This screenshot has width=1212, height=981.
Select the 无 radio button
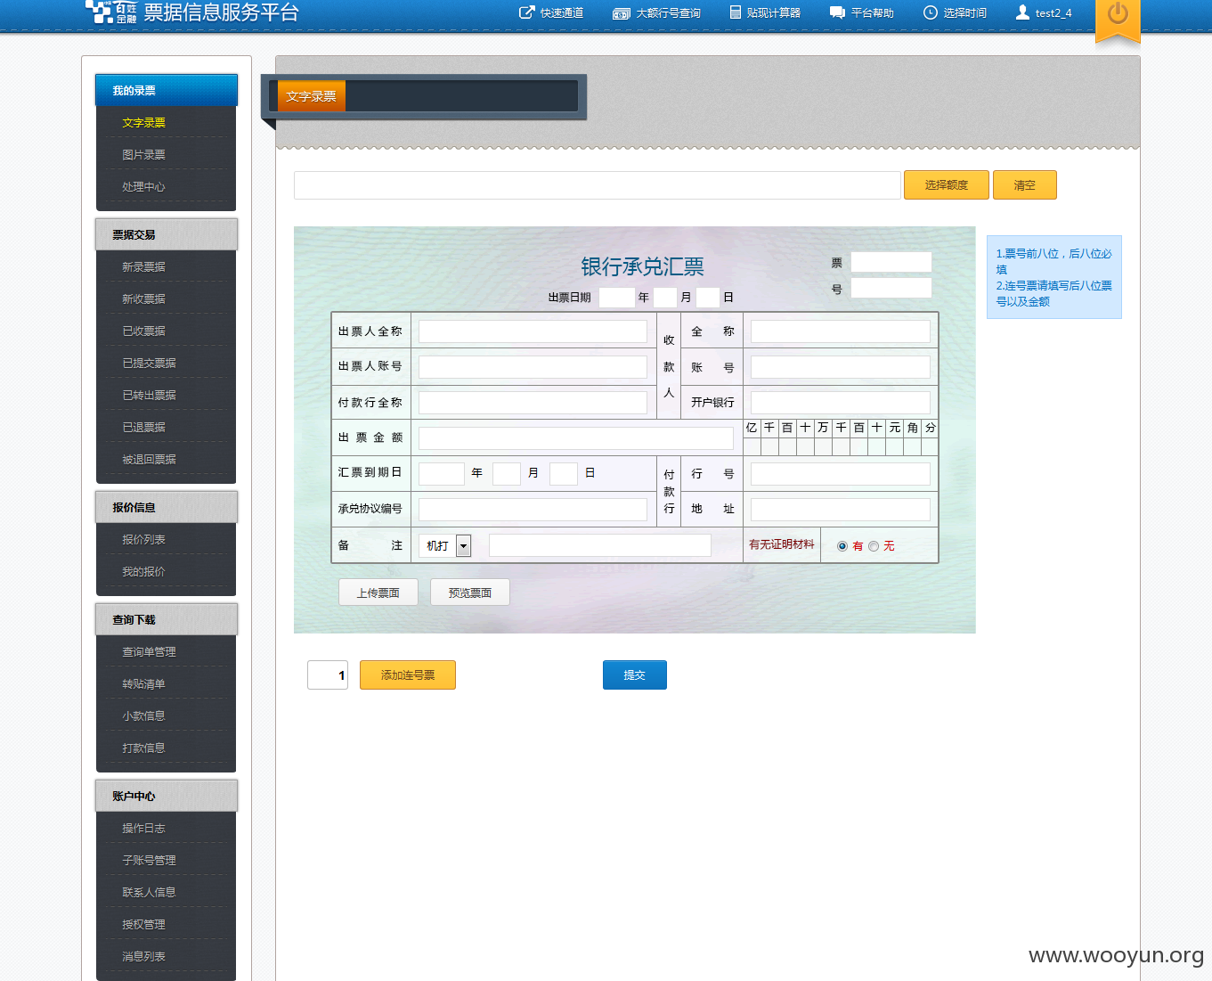tap(874, 546)
